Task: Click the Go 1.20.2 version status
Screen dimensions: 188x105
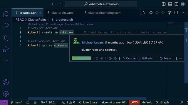Action: (49, 102)
